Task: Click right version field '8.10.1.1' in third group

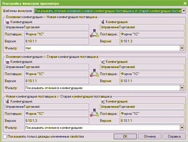Action: (x=152, y=121)
